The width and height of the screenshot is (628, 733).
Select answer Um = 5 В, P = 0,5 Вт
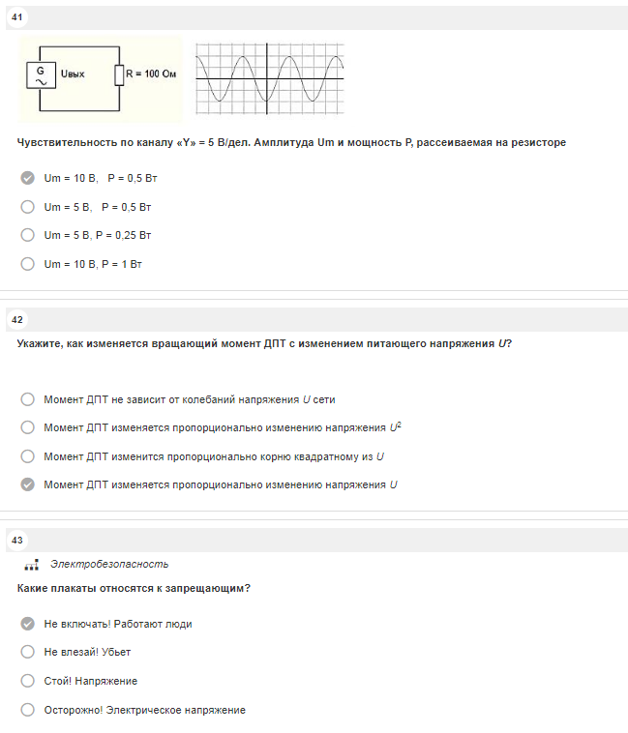tap(28, 207)
